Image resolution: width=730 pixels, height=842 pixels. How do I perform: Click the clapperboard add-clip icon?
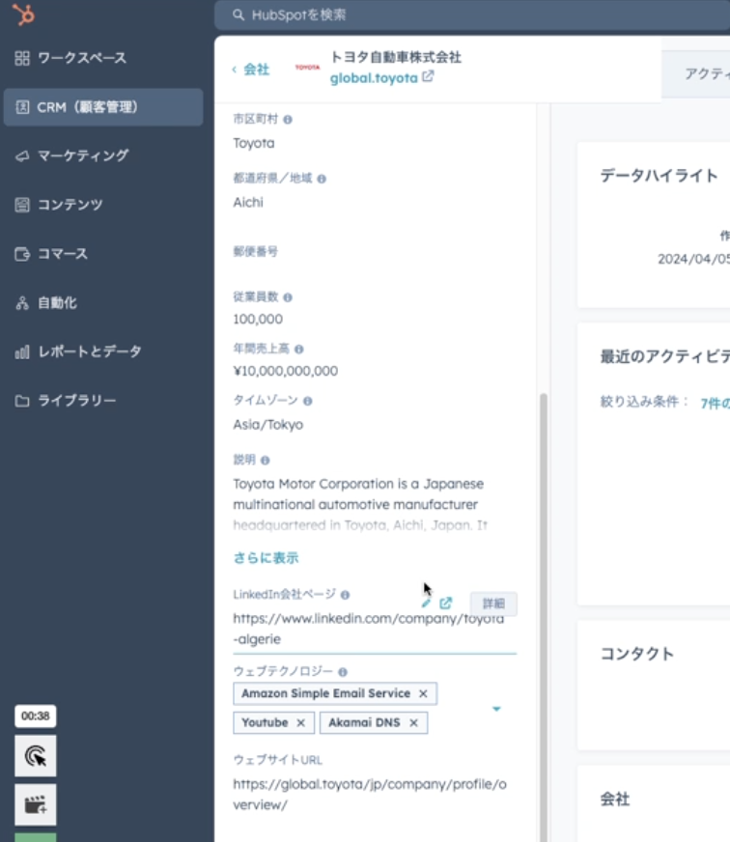click(x=36, y=804)
